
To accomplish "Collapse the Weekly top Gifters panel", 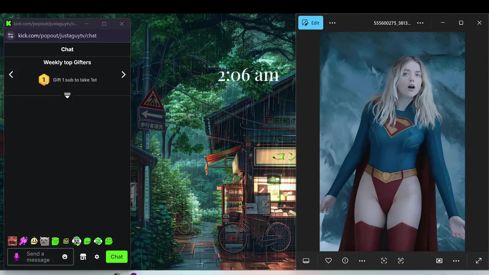I will (x=67, y=95).
